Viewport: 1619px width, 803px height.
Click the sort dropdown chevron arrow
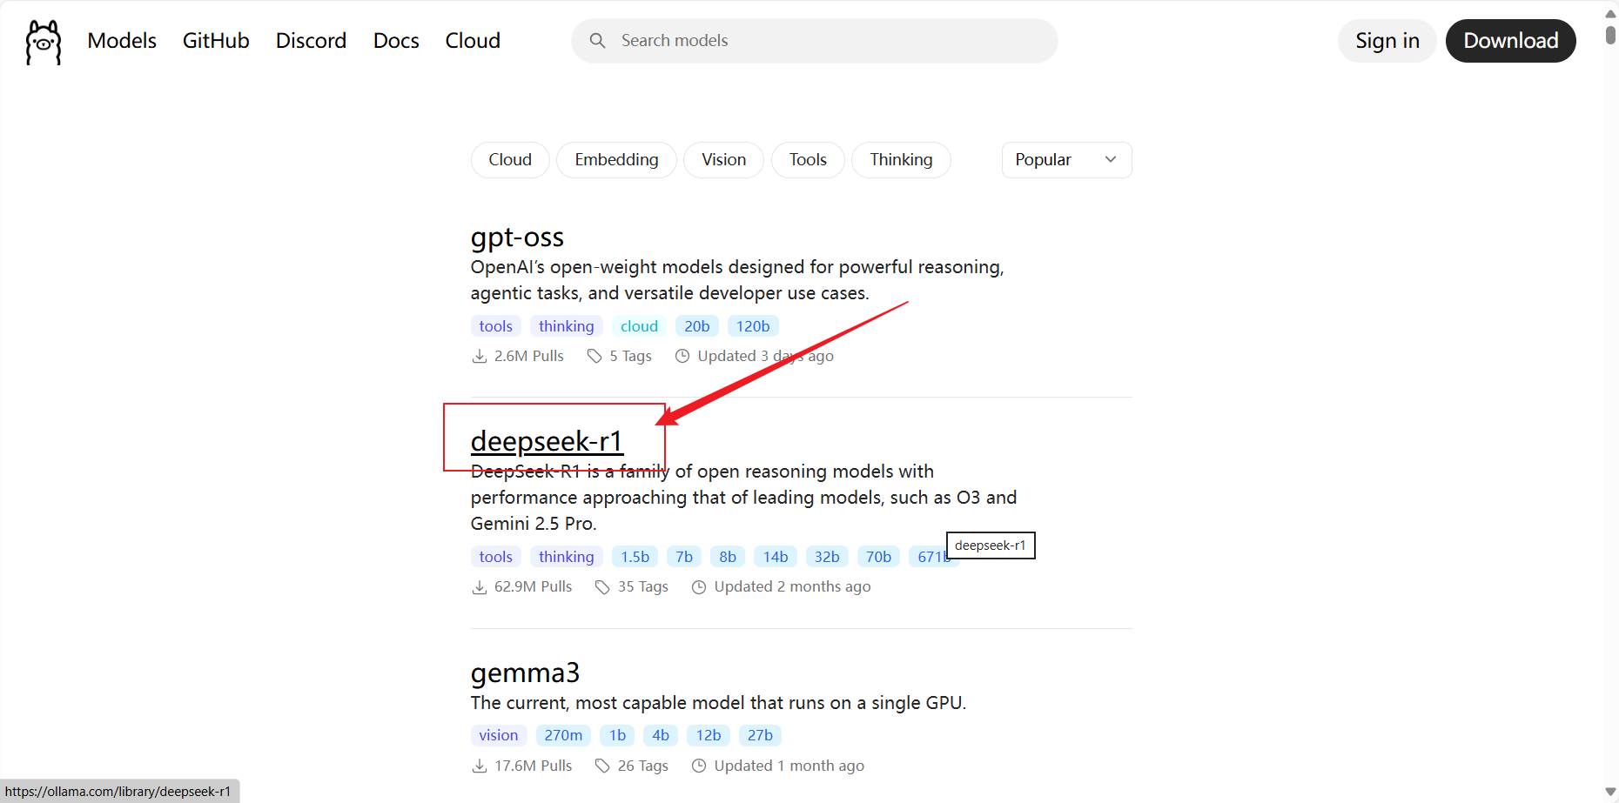click(x=1111, y=160)
